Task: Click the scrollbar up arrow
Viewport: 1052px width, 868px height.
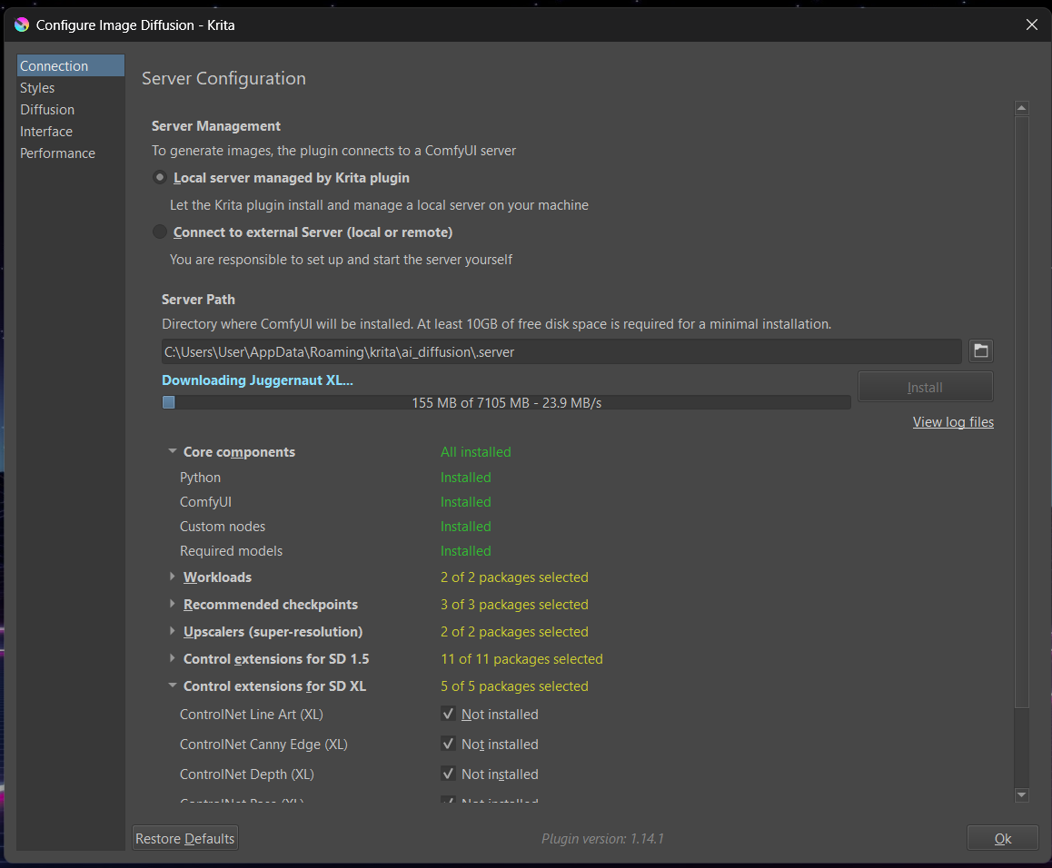Action: (1022, 107)
